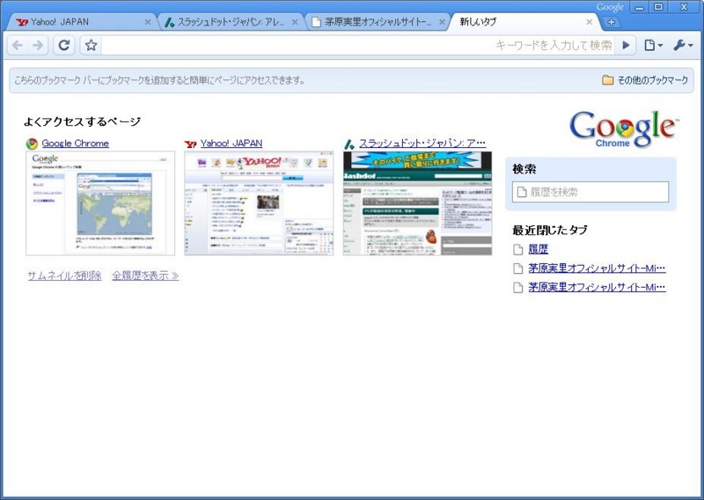Close the Yahoo! JAPAN tab
Viewport: 704px width, 500px height.
[148, 21]
